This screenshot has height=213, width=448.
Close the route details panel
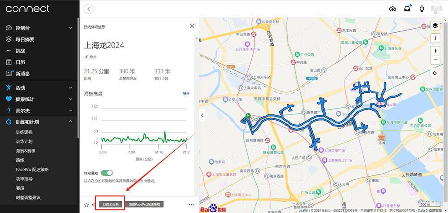[192, 26]
